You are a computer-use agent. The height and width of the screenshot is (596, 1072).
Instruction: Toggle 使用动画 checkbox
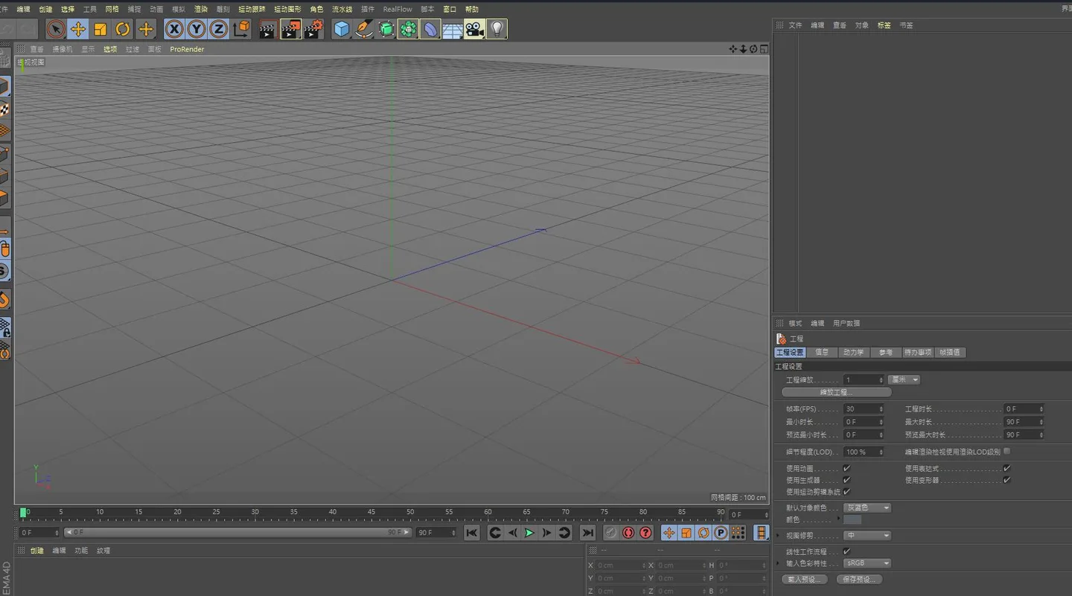(x=846, y=469)
